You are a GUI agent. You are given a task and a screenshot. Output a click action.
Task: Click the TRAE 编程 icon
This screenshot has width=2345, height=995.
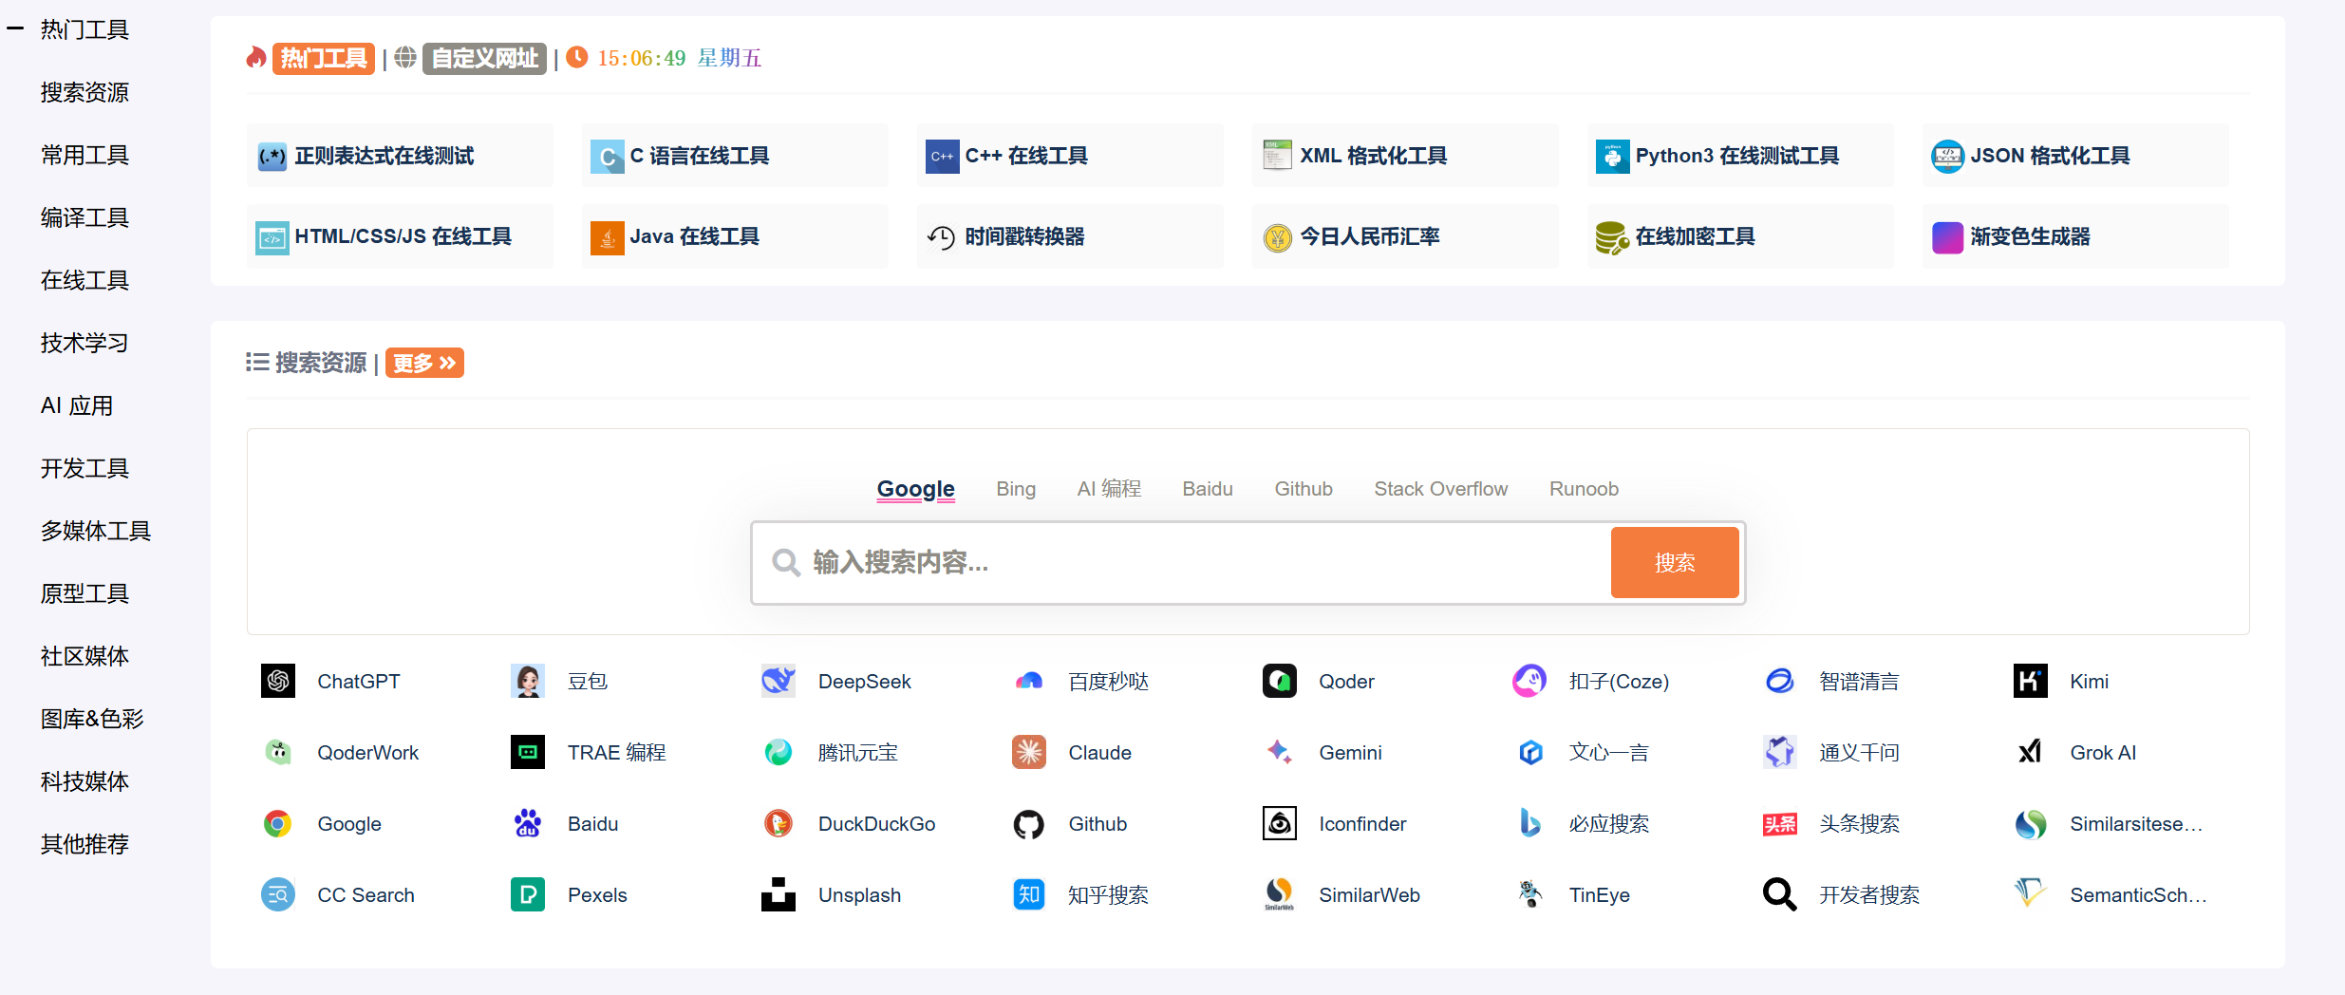[528, 752]
